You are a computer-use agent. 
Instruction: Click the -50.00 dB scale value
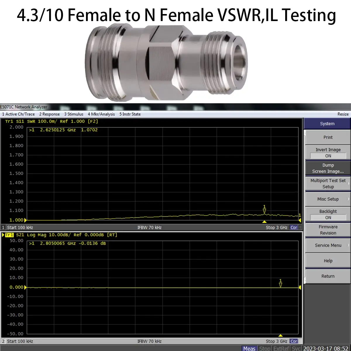pos(16,333)
